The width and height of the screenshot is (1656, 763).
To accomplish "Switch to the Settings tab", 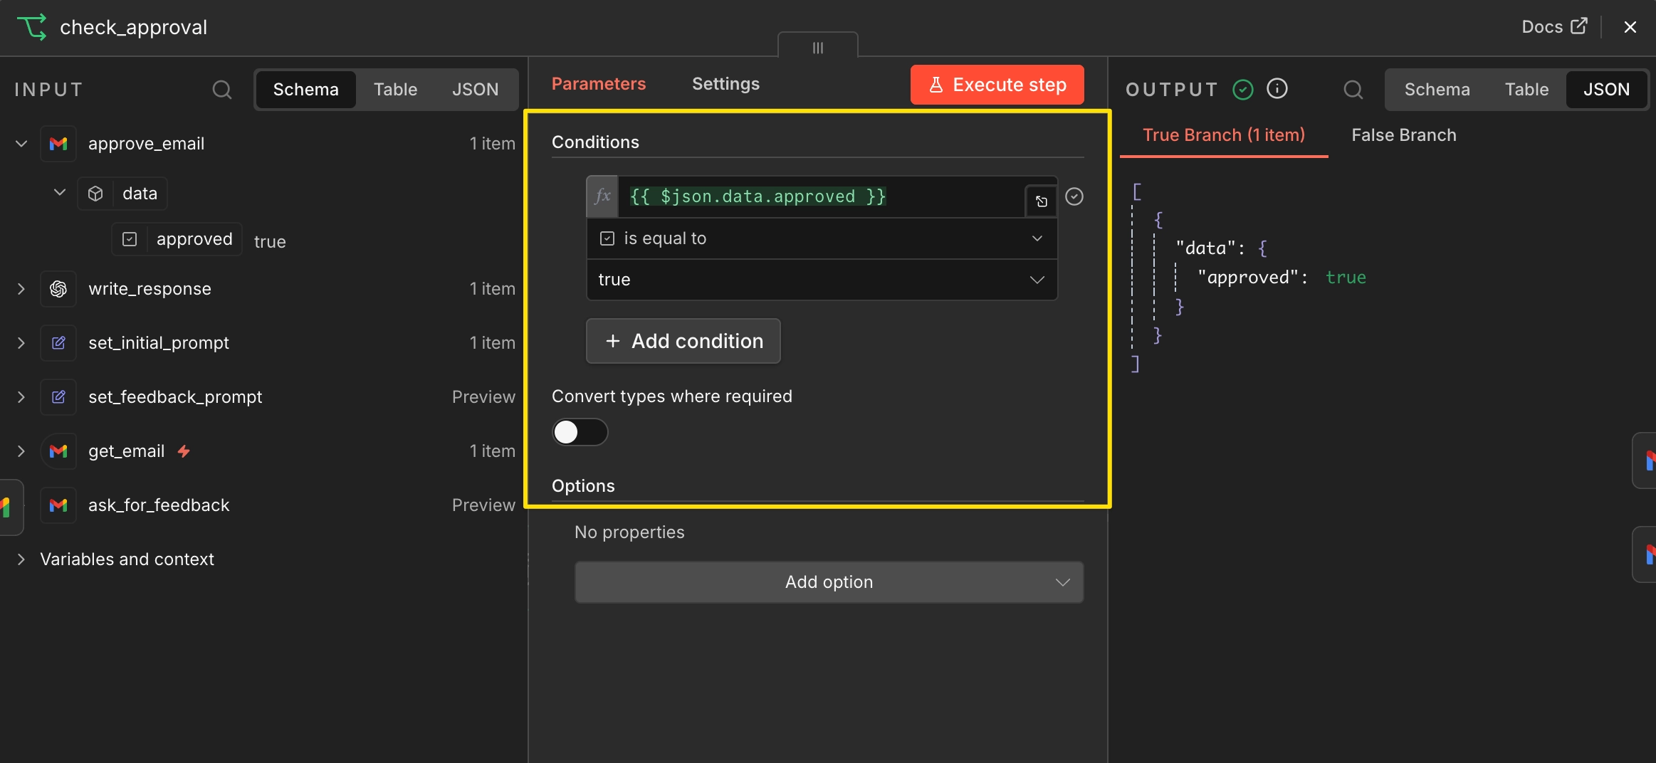I will coord(725,84).
